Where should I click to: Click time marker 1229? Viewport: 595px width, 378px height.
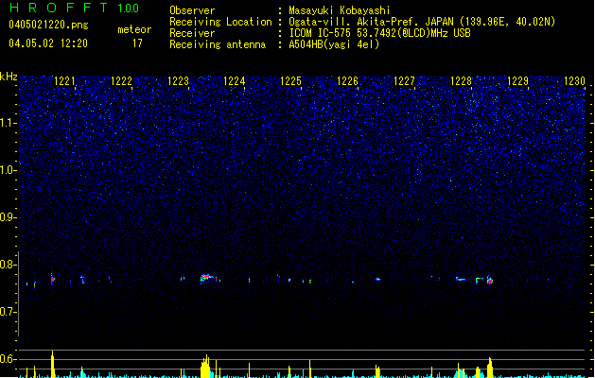517,81
